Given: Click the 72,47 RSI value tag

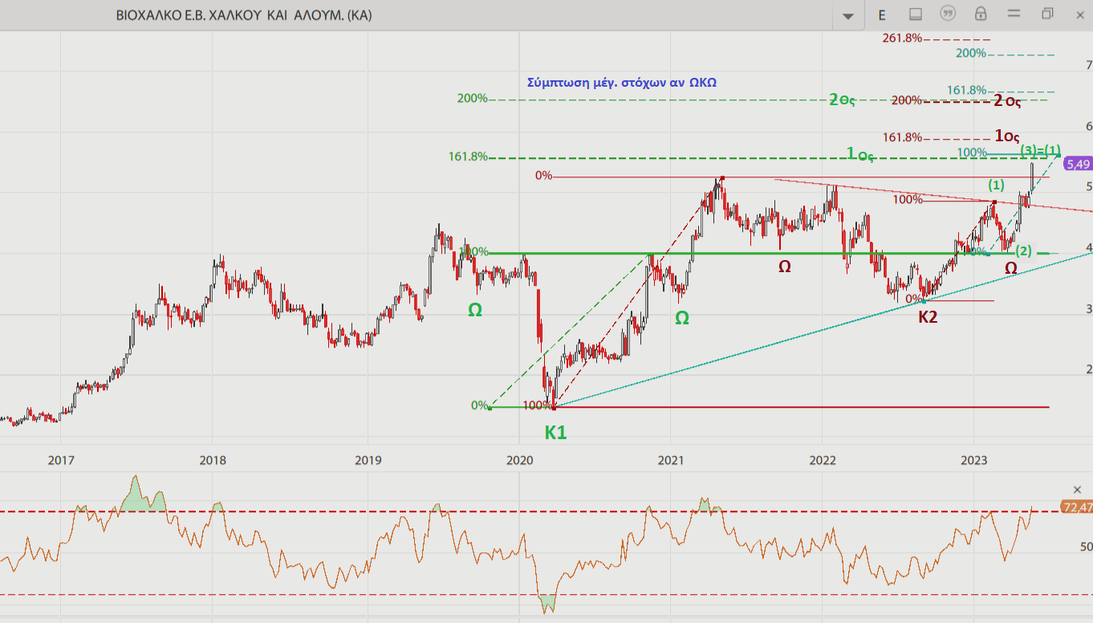Looking at the screenshot, I should tap(1076, 507).
